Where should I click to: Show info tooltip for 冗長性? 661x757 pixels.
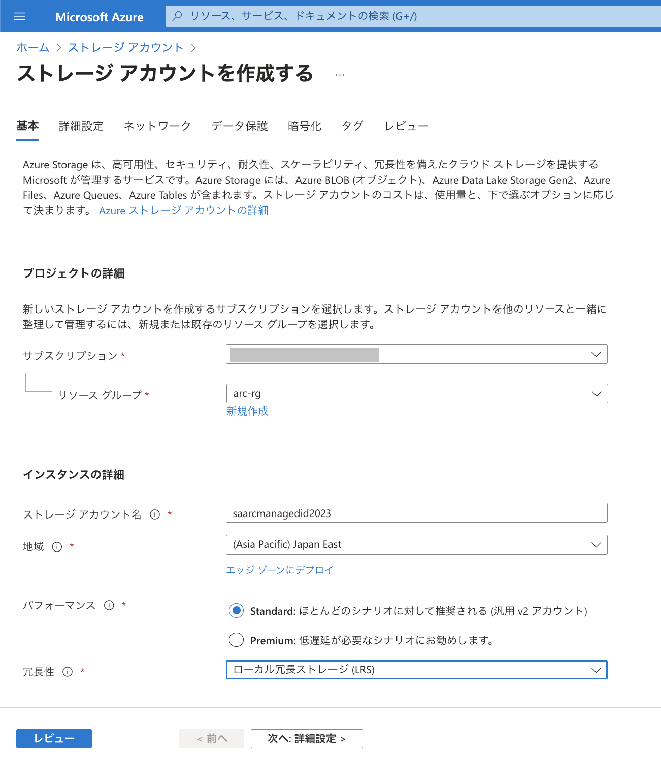[x=68, y=672]
